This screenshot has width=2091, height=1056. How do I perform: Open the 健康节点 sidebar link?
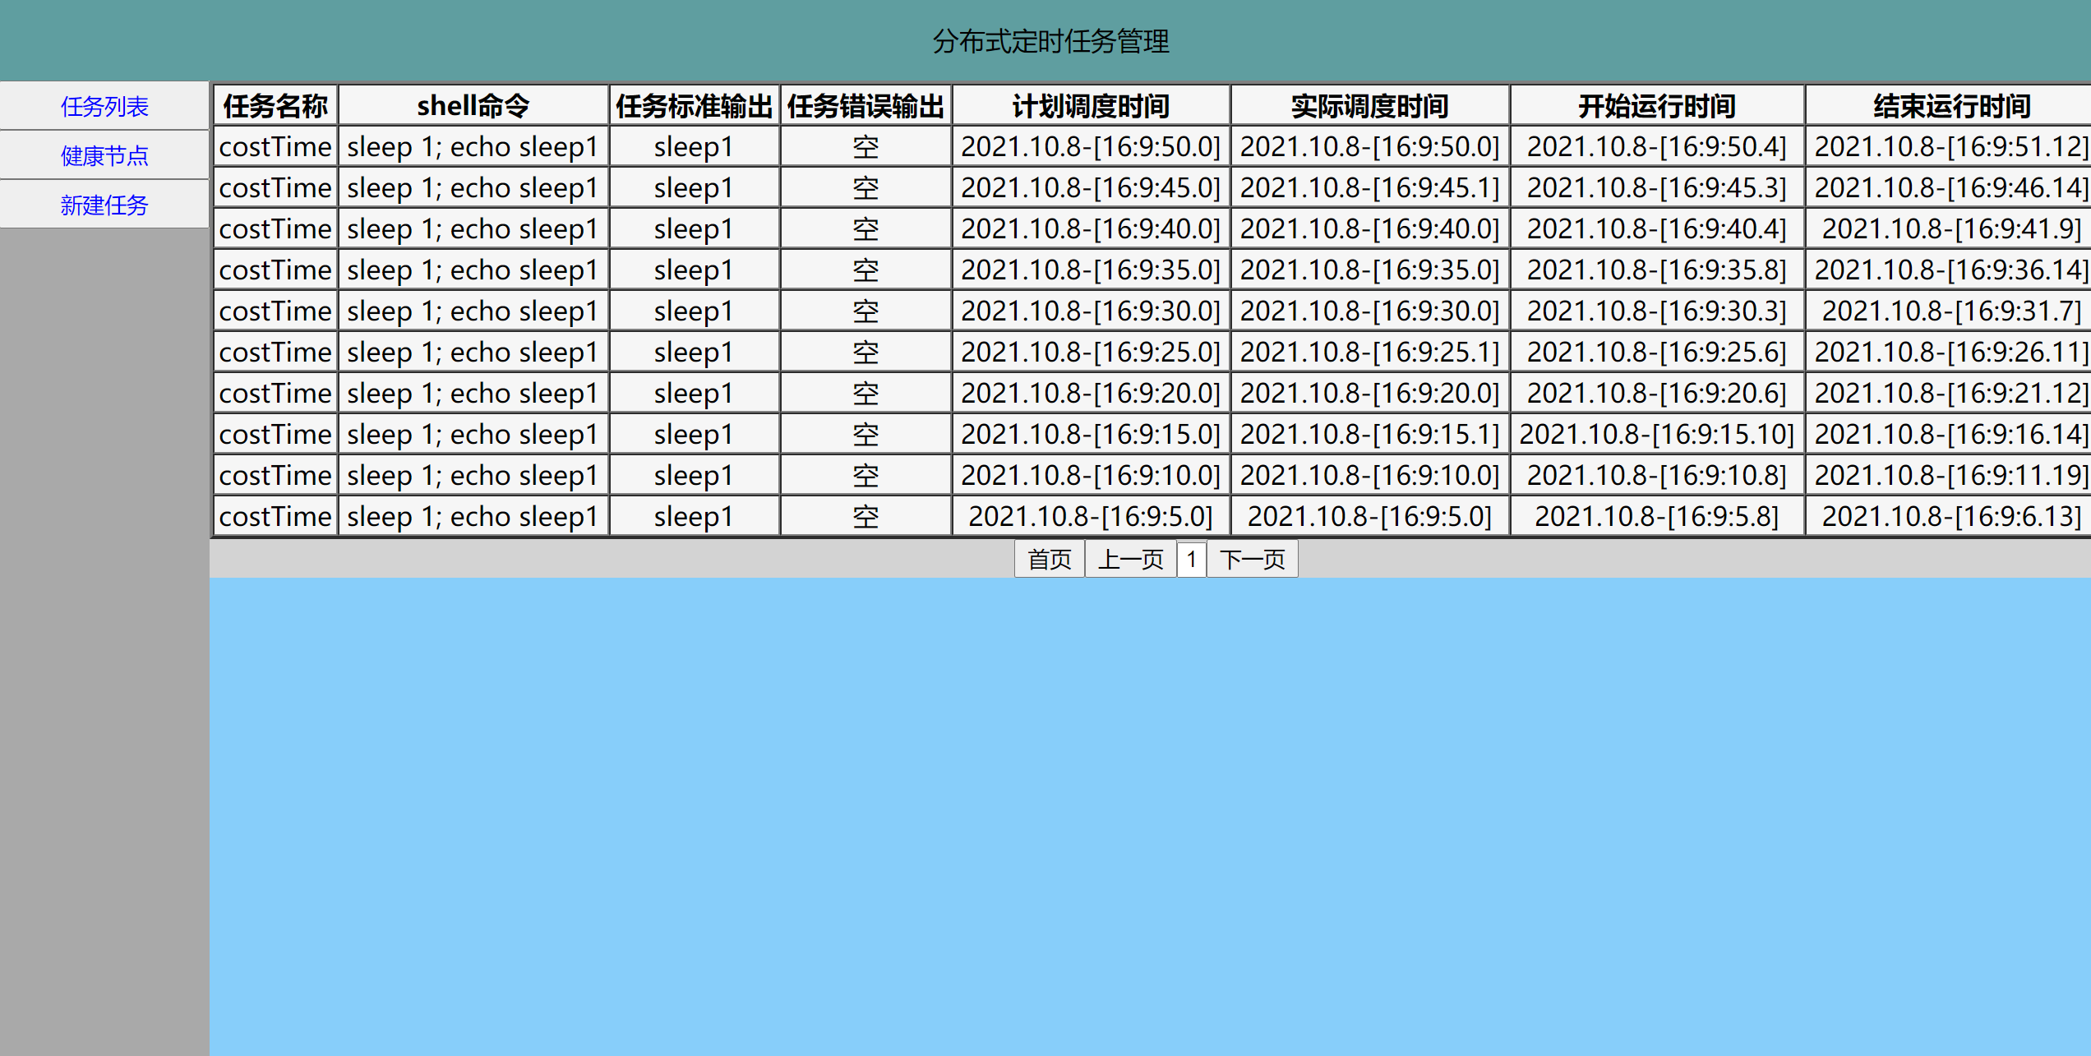point(104,155)
